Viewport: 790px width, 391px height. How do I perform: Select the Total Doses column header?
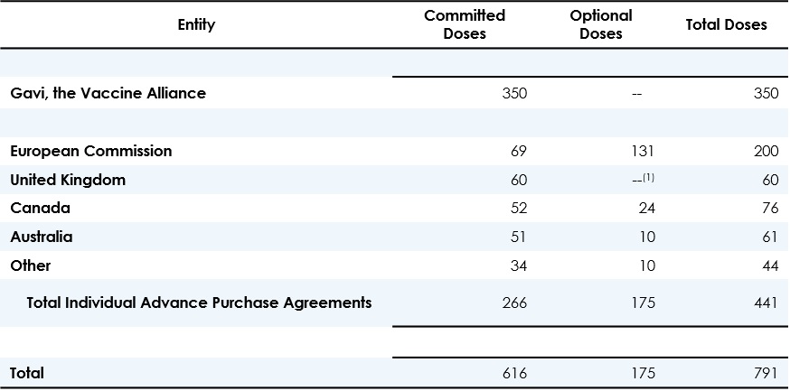point(726,25)
